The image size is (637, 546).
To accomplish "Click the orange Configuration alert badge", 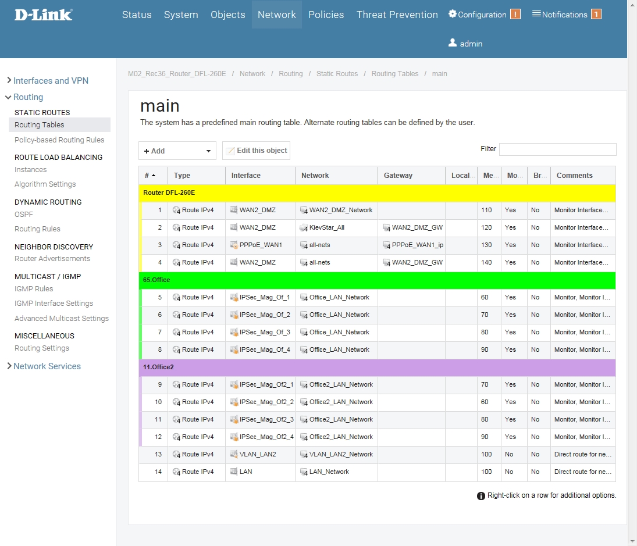I will click(515, 15).
